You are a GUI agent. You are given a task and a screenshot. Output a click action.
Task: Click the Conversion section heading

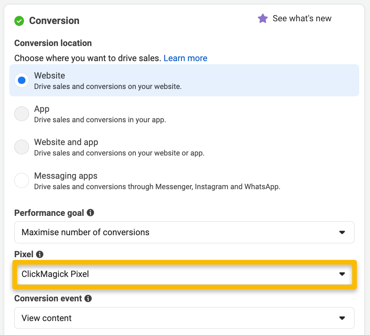(54, 21)
